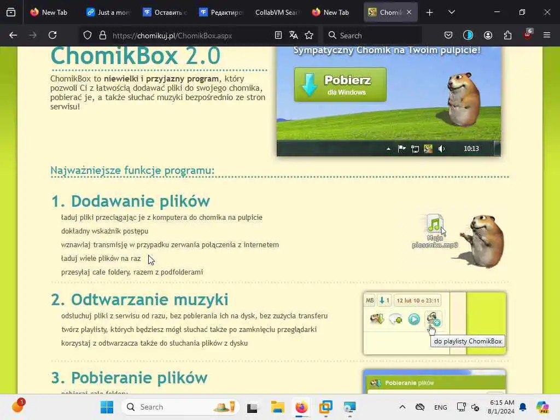This screenshot has height=420, width=560.
Task: Click the padlock site security icon
Action: (x=103, y=36)
